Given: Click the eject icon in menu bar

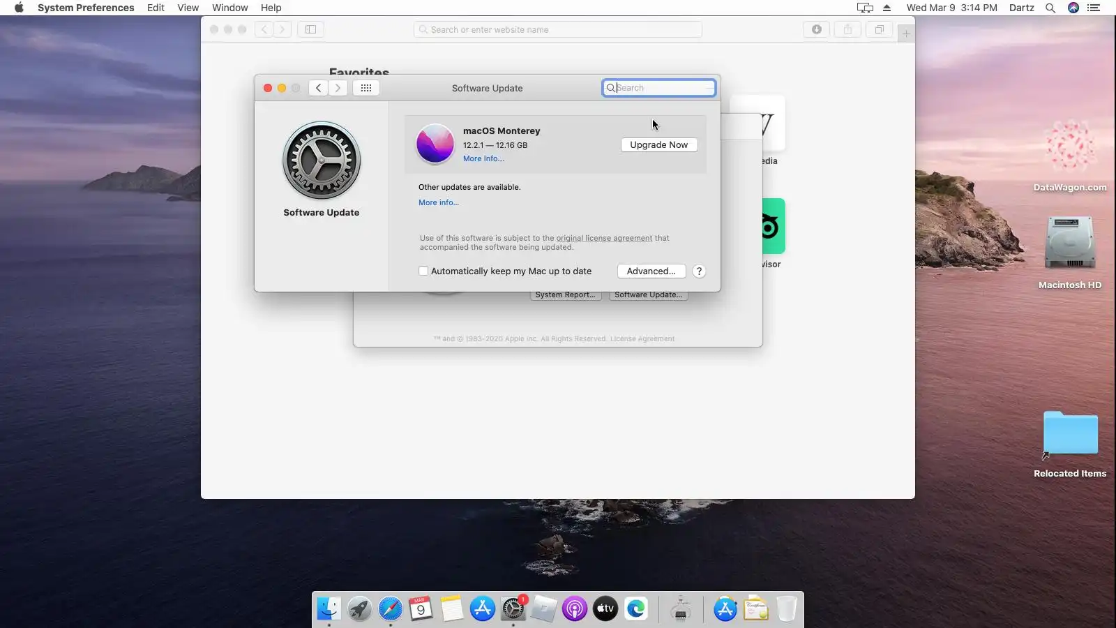Looking at the screenshot, I should pyautogui.click(x=887, y=8).
